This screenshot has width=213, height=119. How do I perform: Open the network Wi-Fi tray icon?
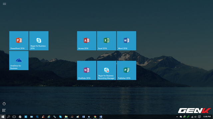tap(192, 117)
